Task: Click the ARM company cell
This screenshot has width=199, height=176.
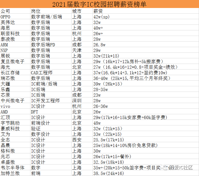Action: [x=15, y=44]
